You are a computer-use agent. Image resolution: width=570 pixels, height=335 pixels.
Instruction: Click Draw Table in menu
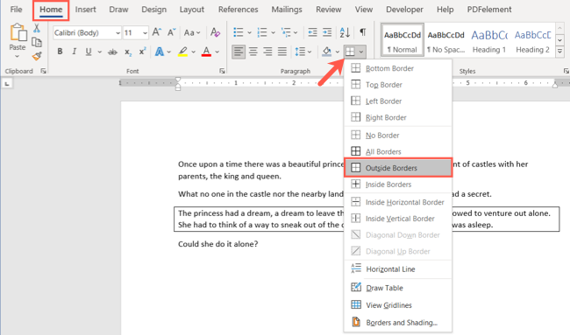pyautogui.click(x=397, y=288)
